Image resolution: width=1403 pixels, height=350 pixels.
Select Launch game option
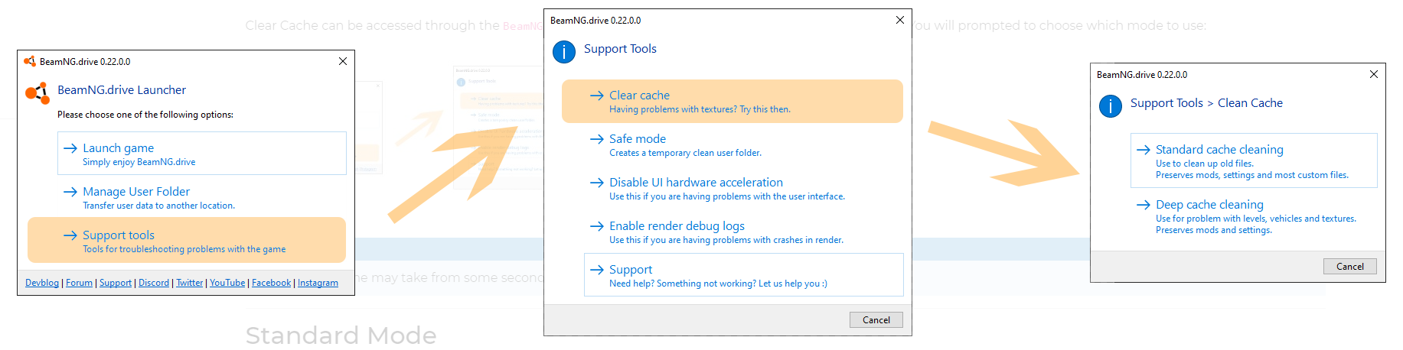[x=202, y=154]
